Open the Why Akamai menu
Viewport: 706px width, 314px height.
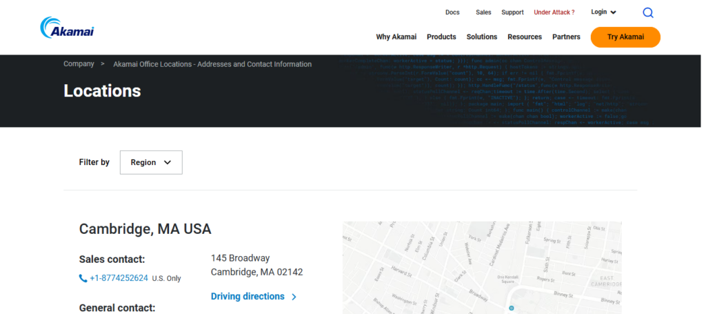396,37
